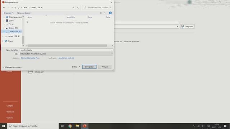Click the Annuler button
Screen dimensions: 230x129
click(x=105, y=67)
